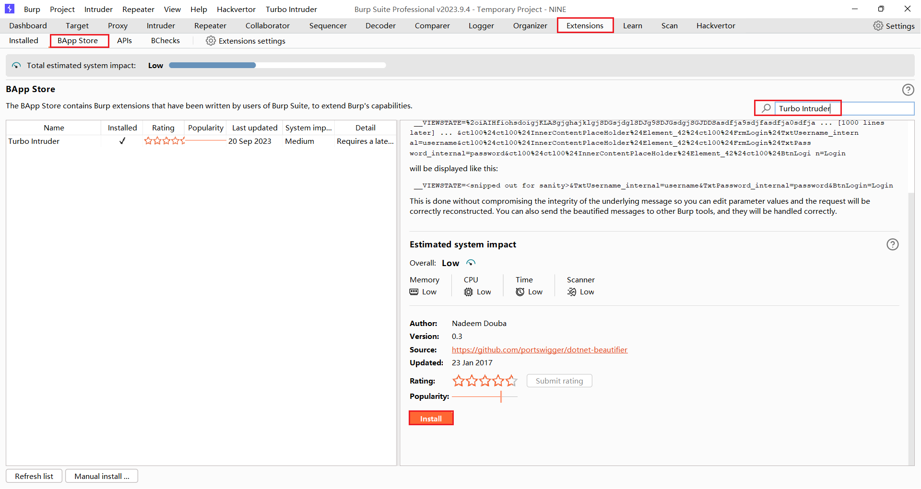Click the Extensions settings button

(x=246, y=41)
